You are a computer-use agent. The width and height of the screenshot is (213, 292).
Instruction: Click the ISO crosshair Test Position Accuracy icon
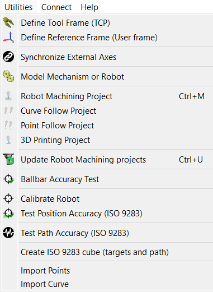[8, 213]
